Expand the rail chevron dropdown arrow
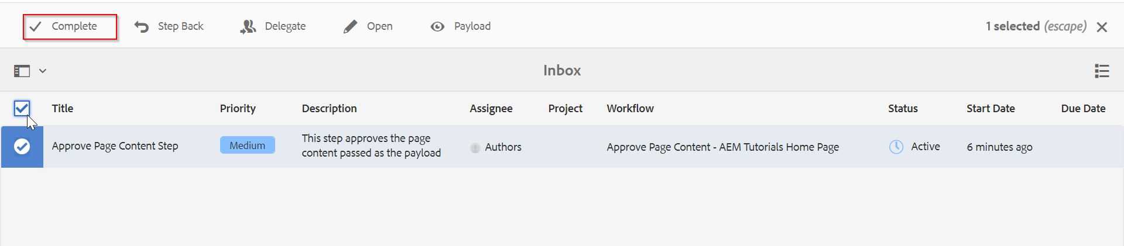This screenshot has width=1124, height=246. 43,71
